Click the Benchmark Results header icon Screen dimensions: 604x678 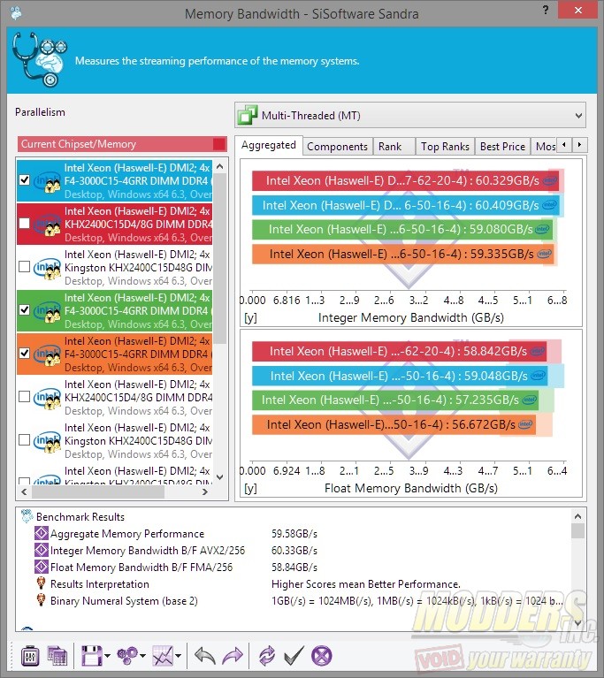[x=27, y=516]
